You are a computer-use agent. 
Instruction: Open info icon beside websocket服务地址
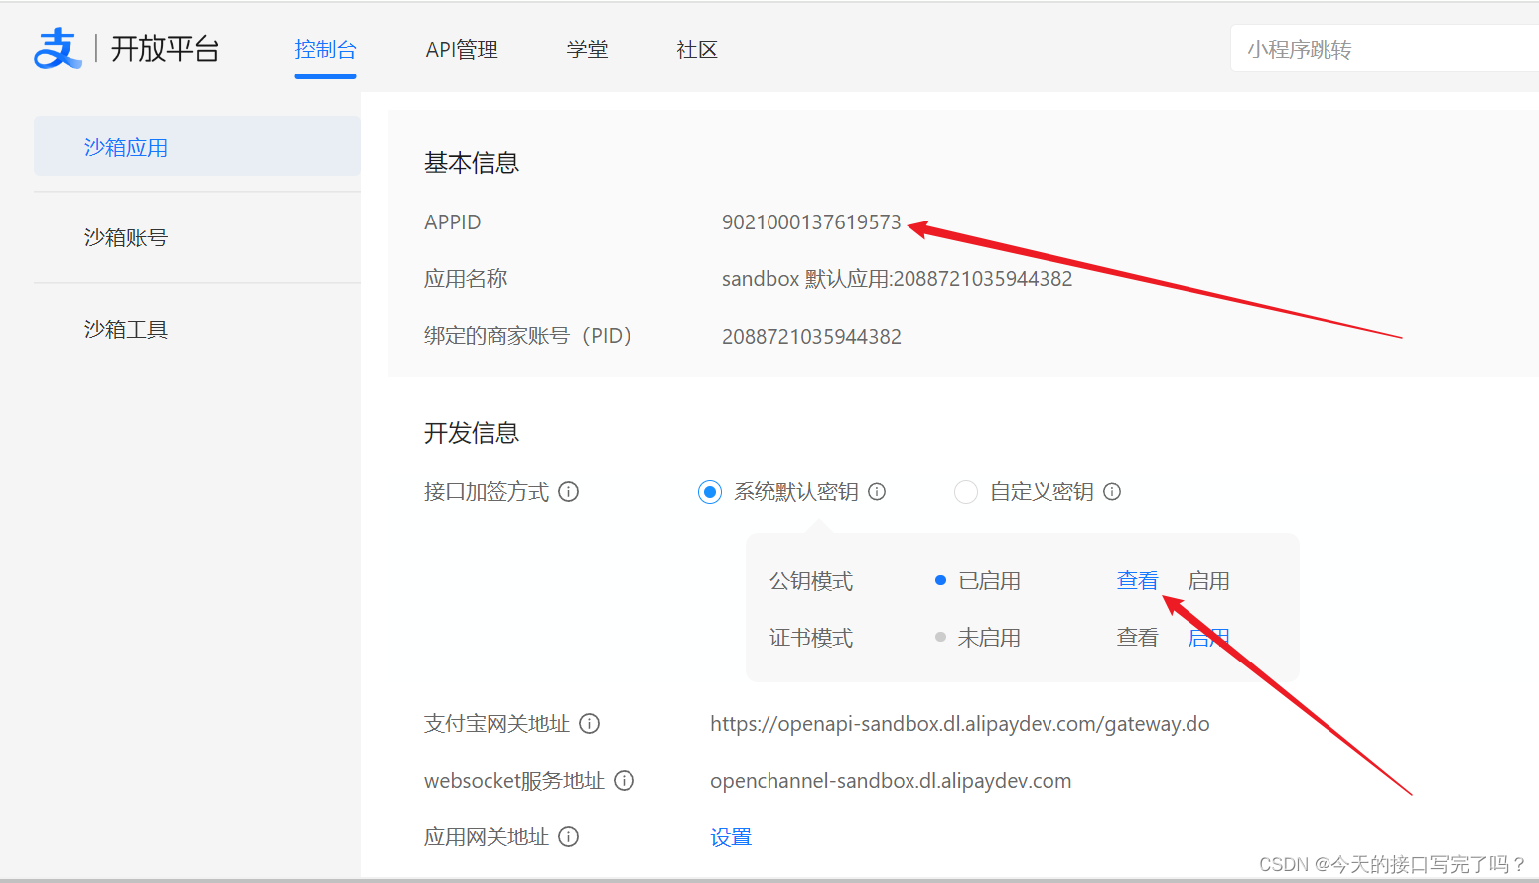coord(625,780)
